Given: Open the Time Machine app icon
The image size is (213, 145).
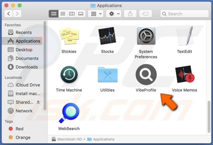Looking at the screenshot, I should [69, 75].
